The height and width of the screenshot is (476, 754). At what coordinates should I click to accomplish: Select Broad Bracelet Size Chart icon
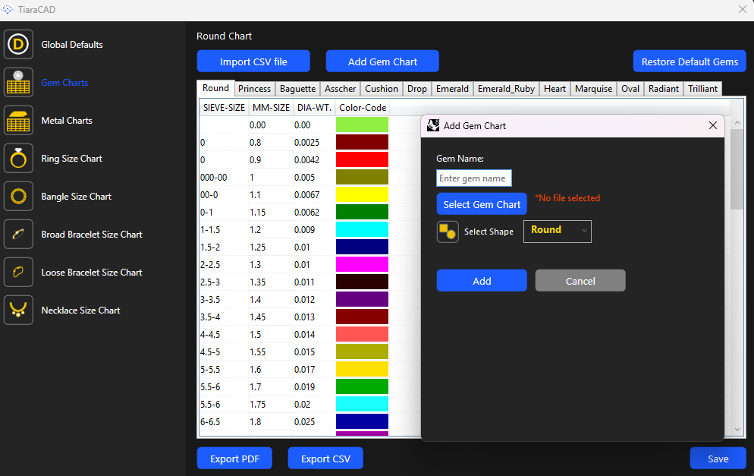coord(18,235)
